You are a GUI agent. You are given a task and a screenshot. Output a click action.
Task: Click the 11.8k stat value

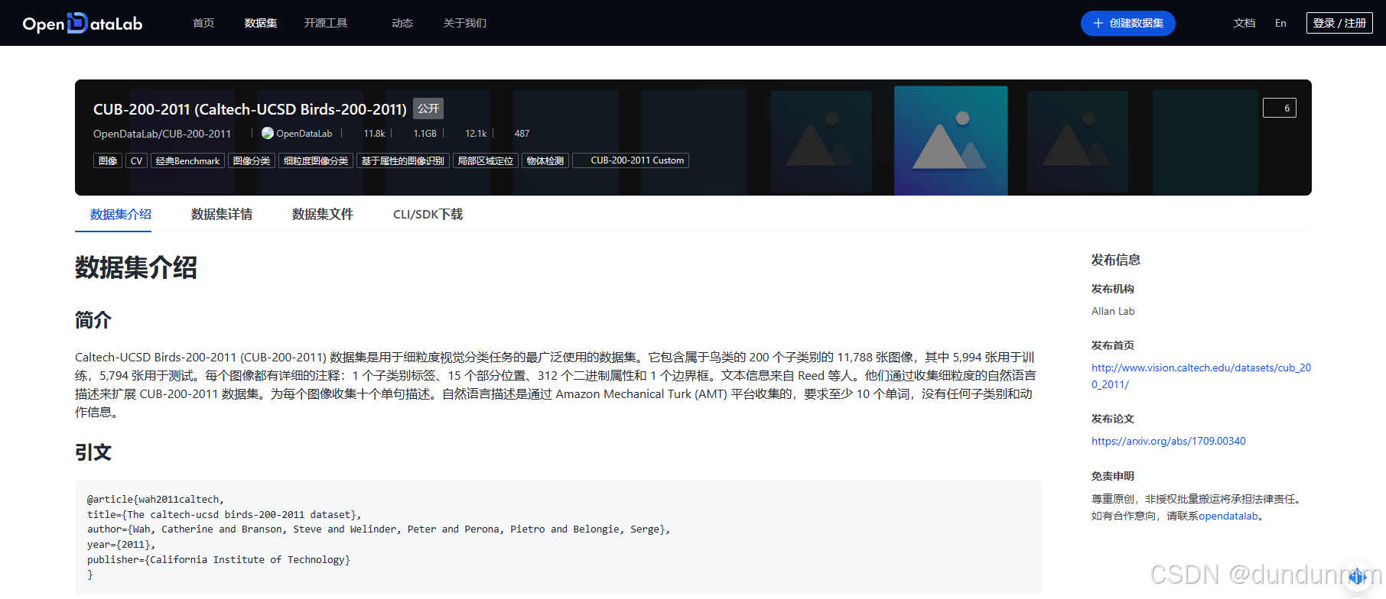(x=375, y=133)
